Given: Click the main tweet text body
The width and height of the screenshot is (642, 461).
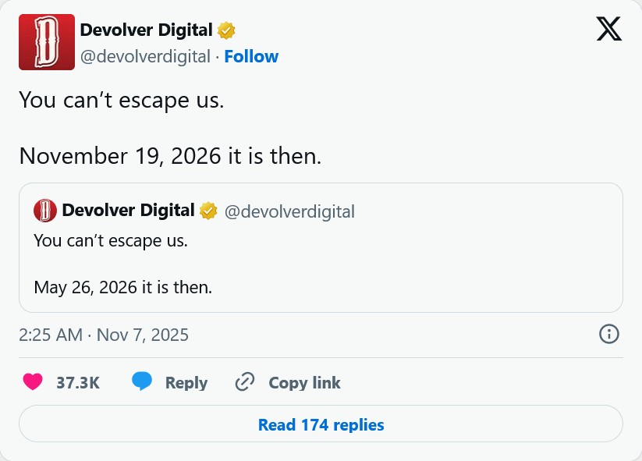Looking at the screenshot, I should pyautogui.click(x=120, y=100).
